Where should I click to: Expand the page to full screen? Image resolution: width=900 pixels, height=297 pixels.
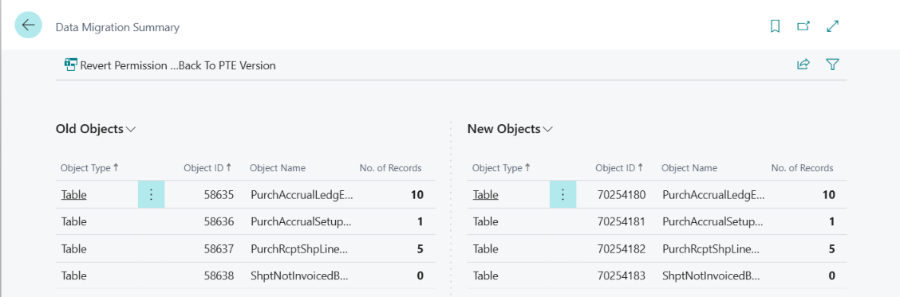coord(832,26)
